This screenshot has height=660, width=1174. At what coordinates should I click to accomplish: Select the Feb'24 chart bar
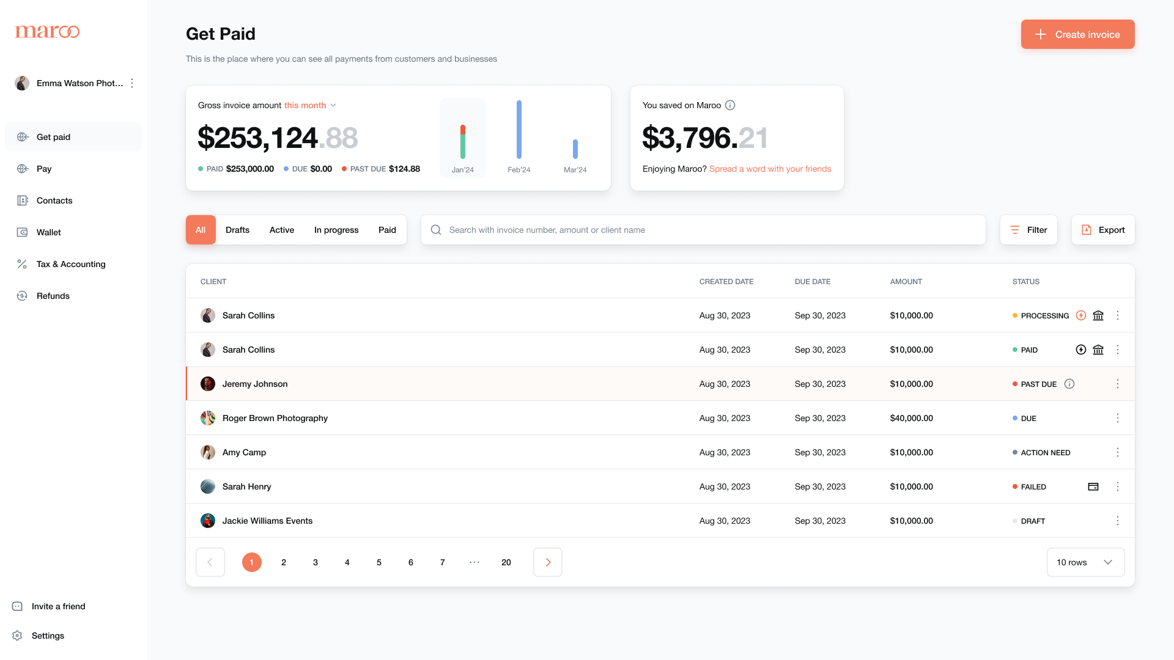coord(519,130)
